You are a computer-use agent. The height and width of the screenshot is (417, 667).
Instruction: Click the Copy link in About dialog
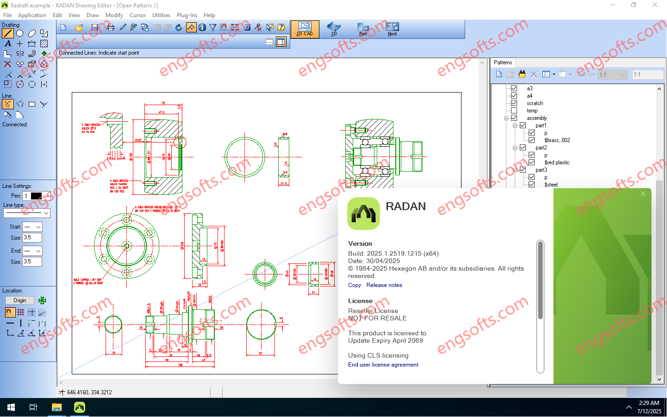355,285
